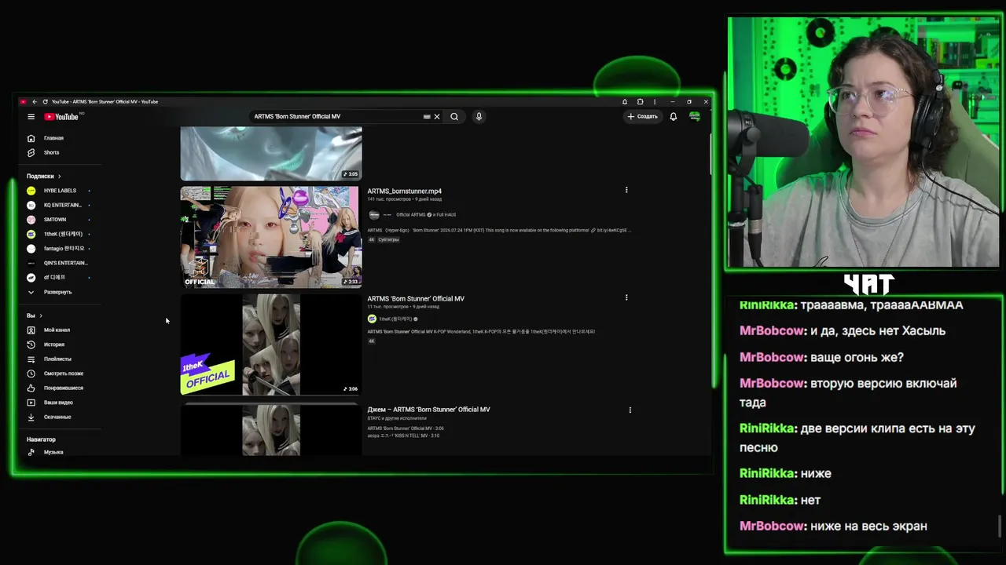Open Понравившиеся liked videos

63,388
